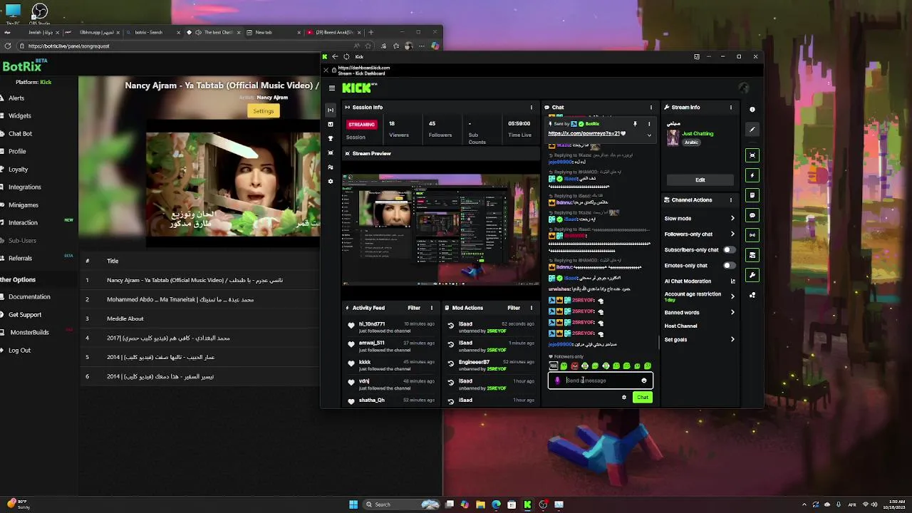The image size is (912, 513).
Task: Open Mod Actions Filter dropdown
Action: (x=514, y=308)
